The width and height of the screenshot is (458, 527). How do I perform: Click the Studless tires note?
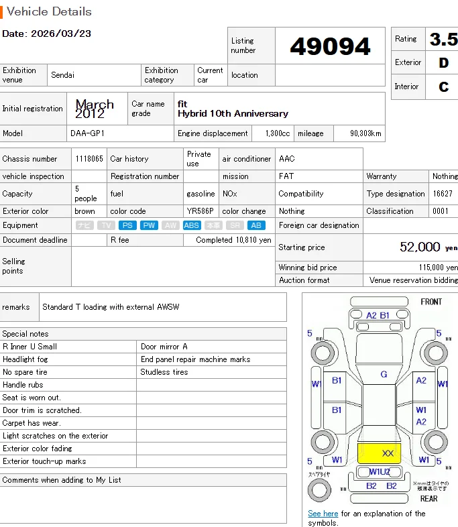[164, 372]
